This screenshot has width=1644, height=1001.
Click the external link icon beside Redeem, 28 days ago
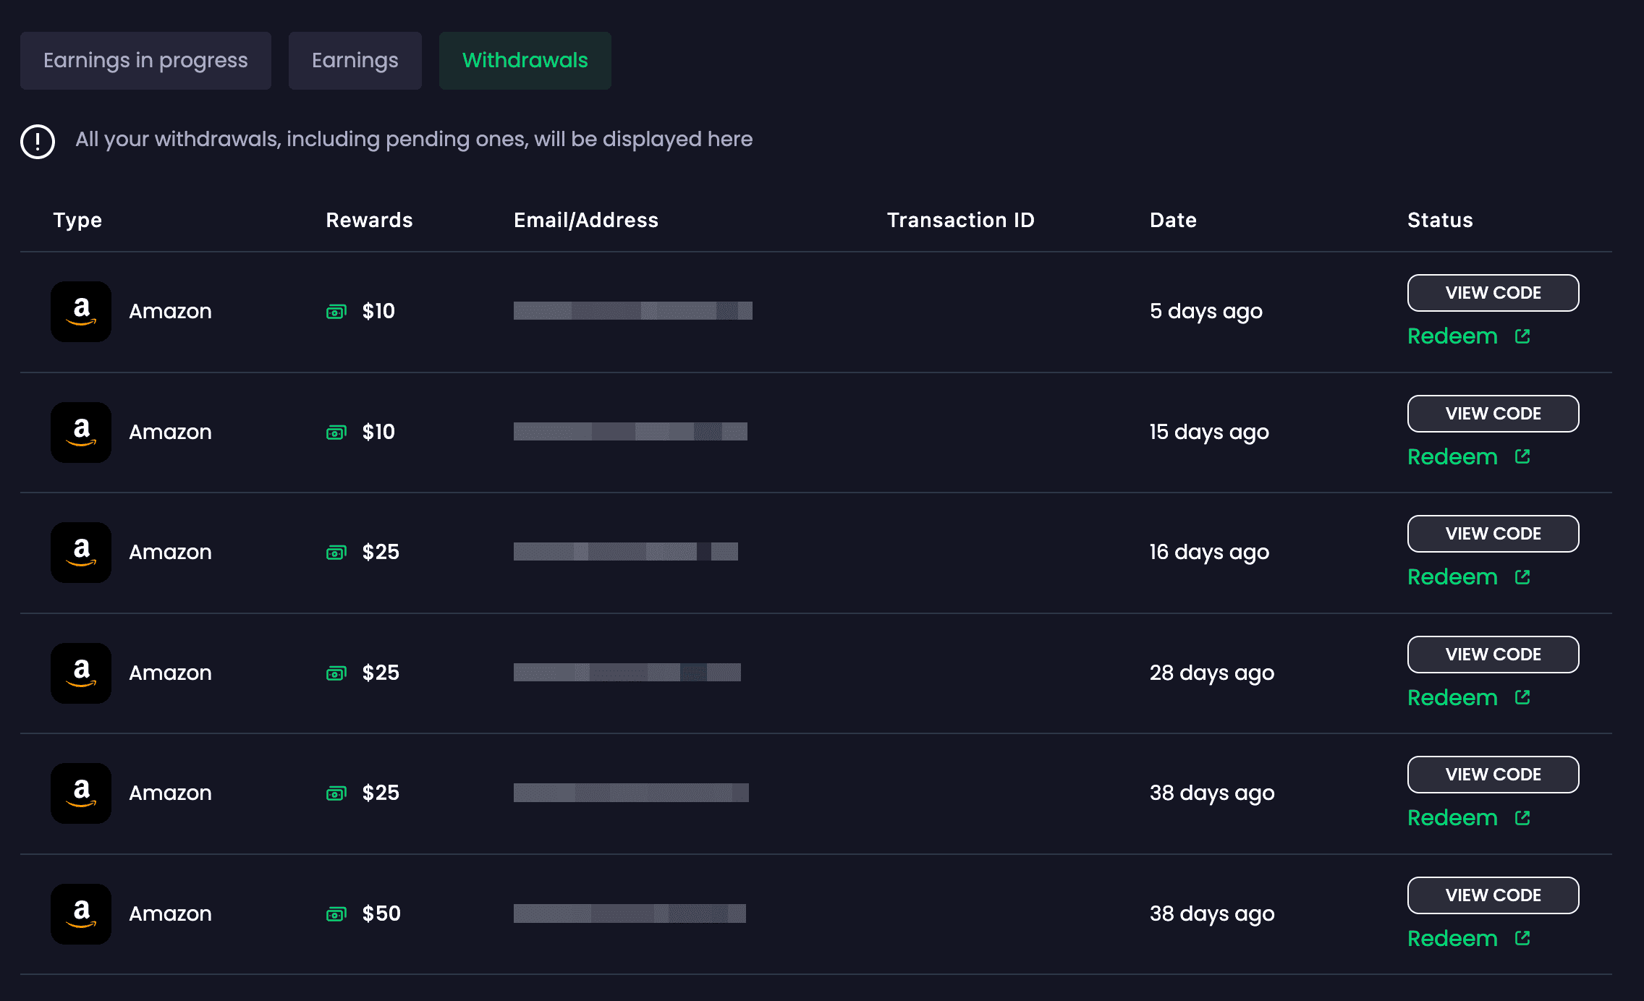point(1522,697)
